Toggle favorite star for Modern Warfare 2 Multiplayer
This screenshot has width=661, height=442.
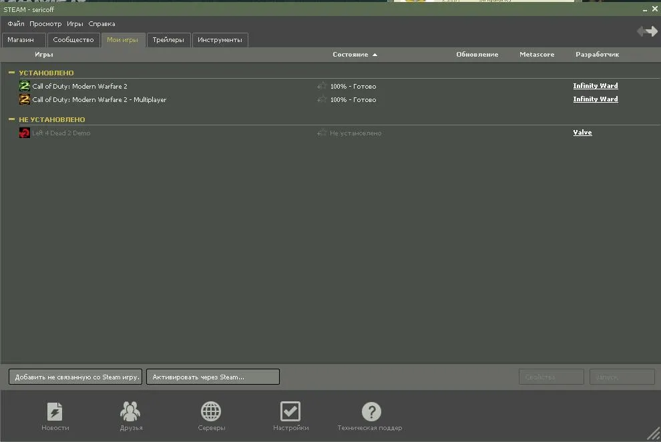pos(322,99)
